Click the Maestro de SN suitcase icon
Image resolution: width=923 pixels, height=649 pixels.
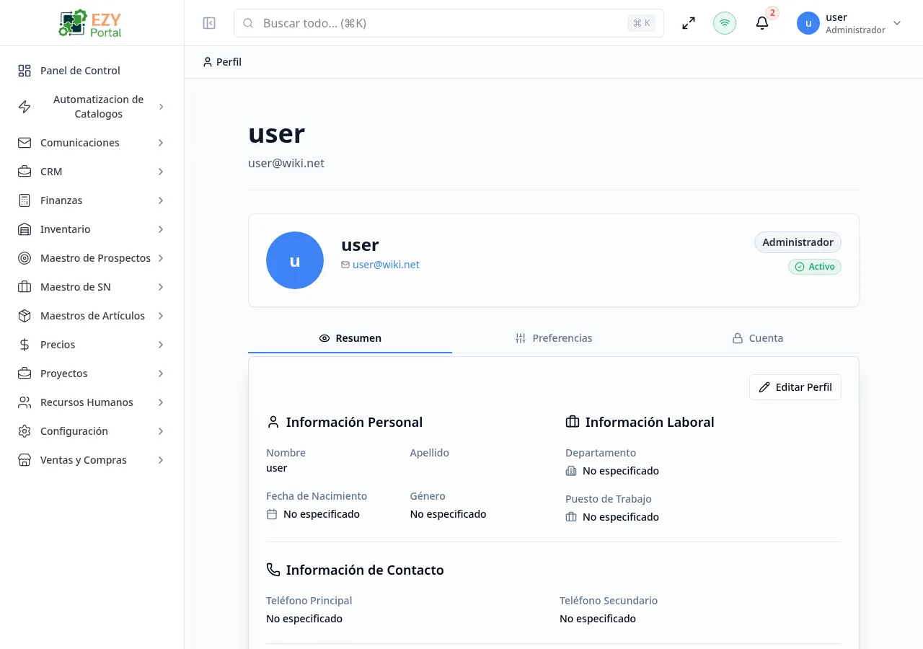[25, 287]
